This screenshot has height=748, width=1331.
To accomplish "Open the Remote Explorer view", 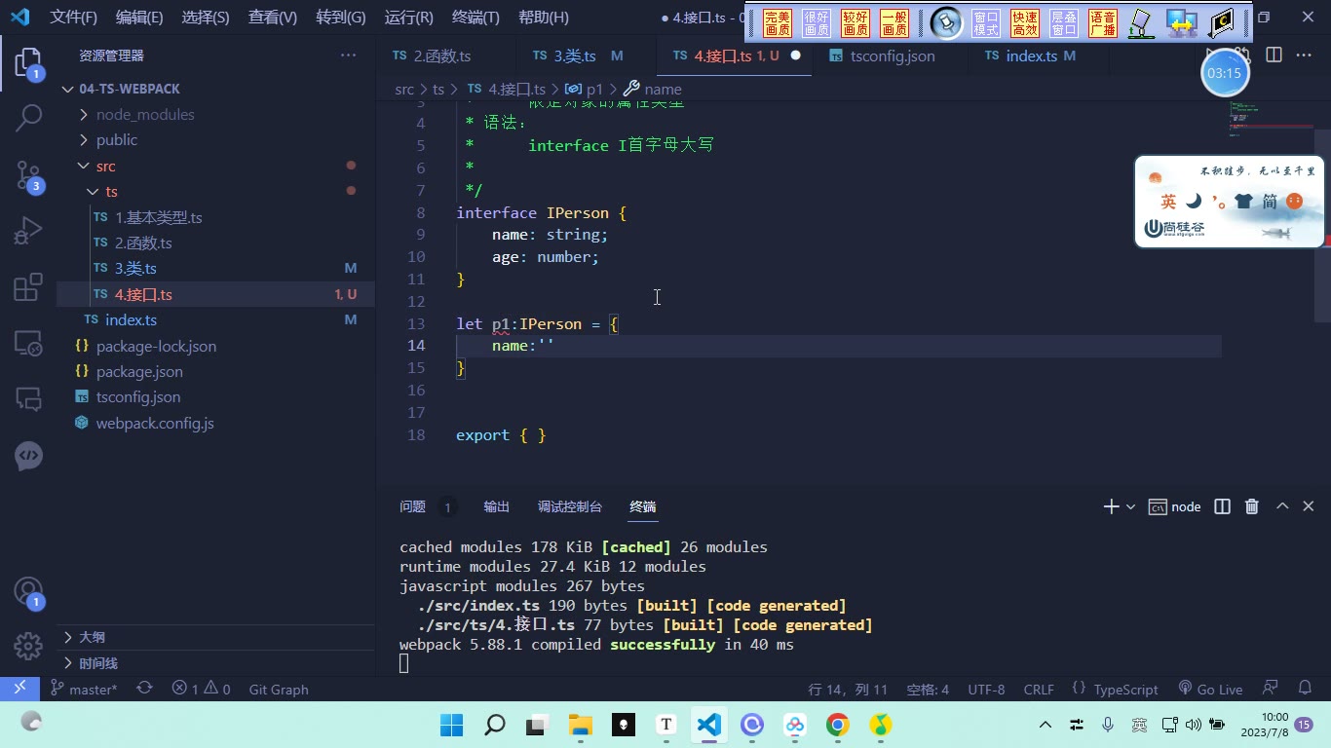I will pyautogui.click(x=28, y=343).
